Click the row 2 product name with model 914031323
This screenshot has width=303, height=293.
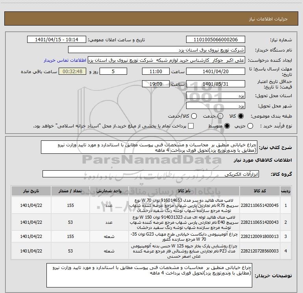184,222
